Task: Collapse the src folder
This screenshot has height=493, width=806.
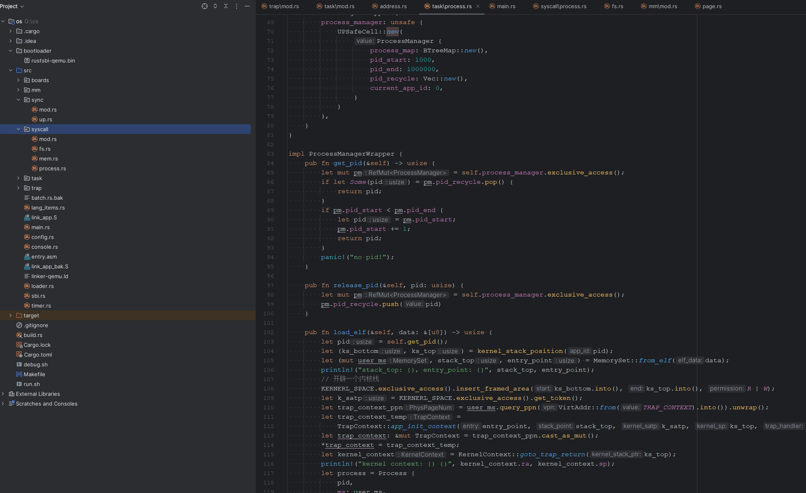Action: (11, 70)
